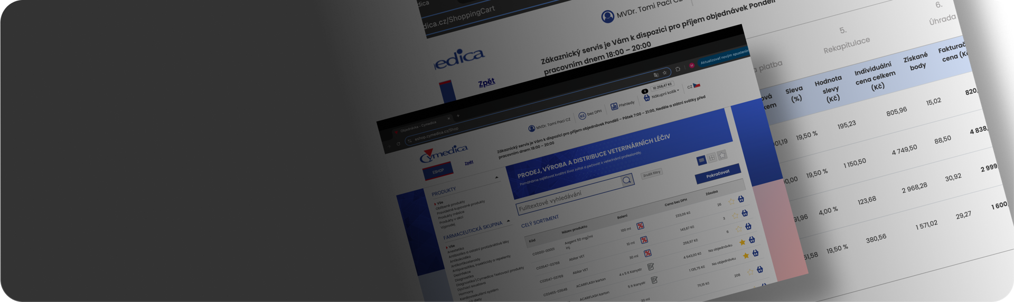The image size is (1014, 302).
Task: Collapse the FARMACEUTICKÁ SKUPINA section
Action: (x=508, y=221)
